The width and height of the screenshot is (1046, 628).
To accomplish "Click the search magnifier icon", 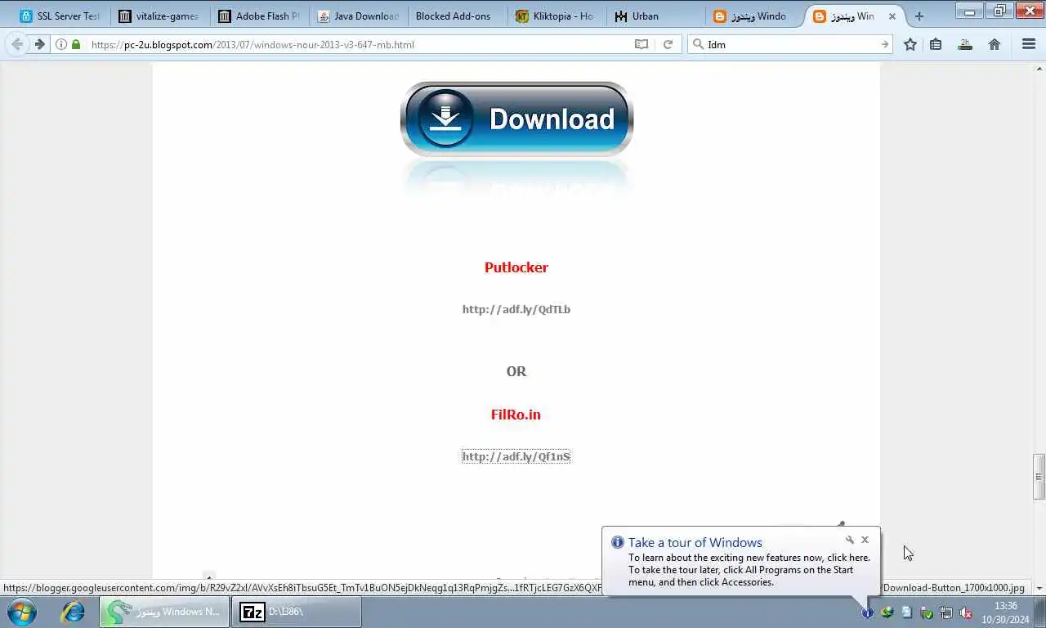I will [697, 44].
